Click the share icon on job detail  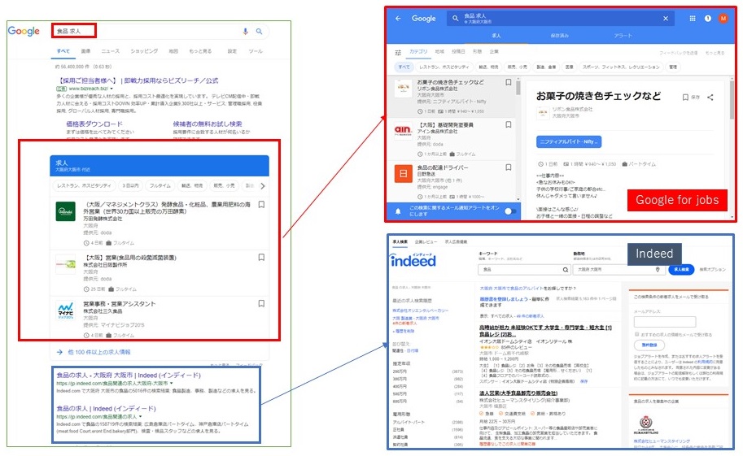pyautogui.click(x=710, y=97)
